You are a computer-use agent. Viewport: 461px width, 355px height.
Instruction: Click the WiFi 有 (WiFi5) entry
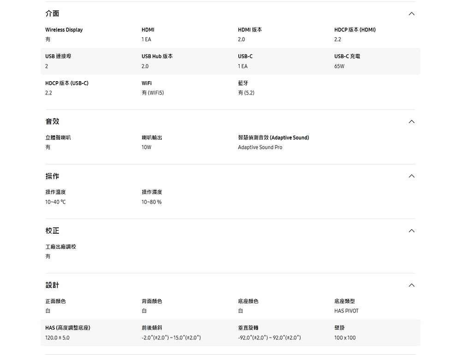point(153,93)
